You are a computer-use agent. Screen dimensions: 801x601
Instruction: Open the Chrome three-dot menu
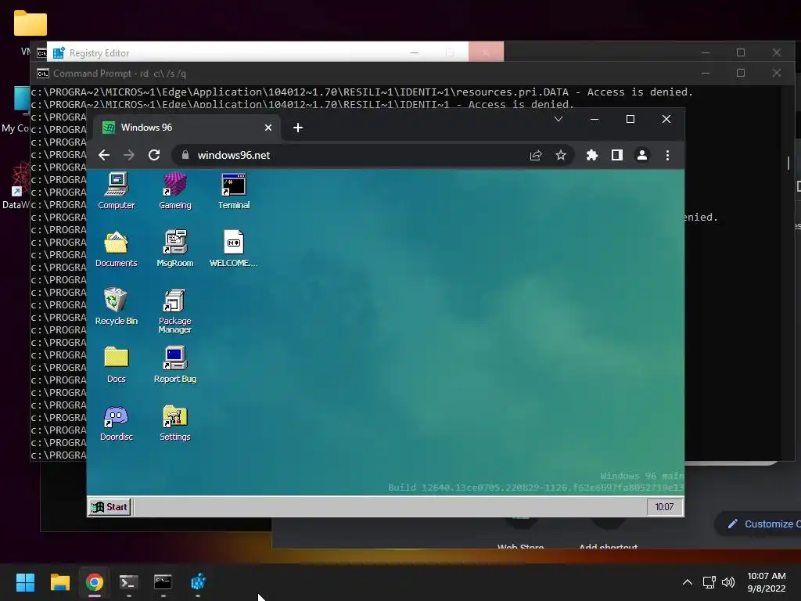667,156
